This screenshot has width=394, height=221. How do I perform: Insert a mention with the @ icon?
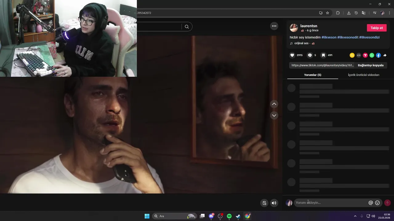pos(371,203)
